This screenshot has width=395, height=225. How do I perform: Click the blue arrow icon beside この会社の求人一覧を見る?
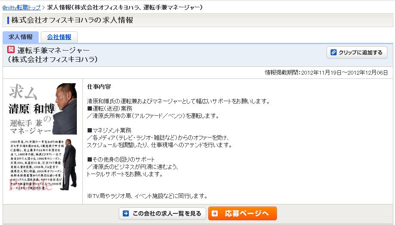[x=125, y=213]
